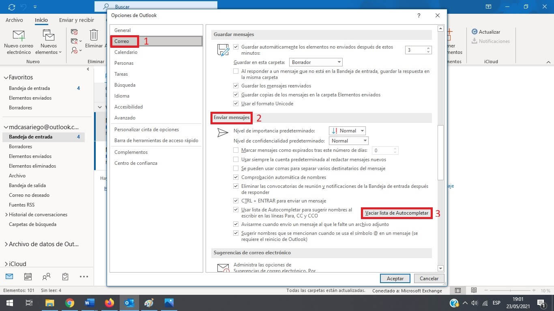
Task: Toggle CTRL + ENTRAR para enviar un mensaje
Action: tap(236, 201)
